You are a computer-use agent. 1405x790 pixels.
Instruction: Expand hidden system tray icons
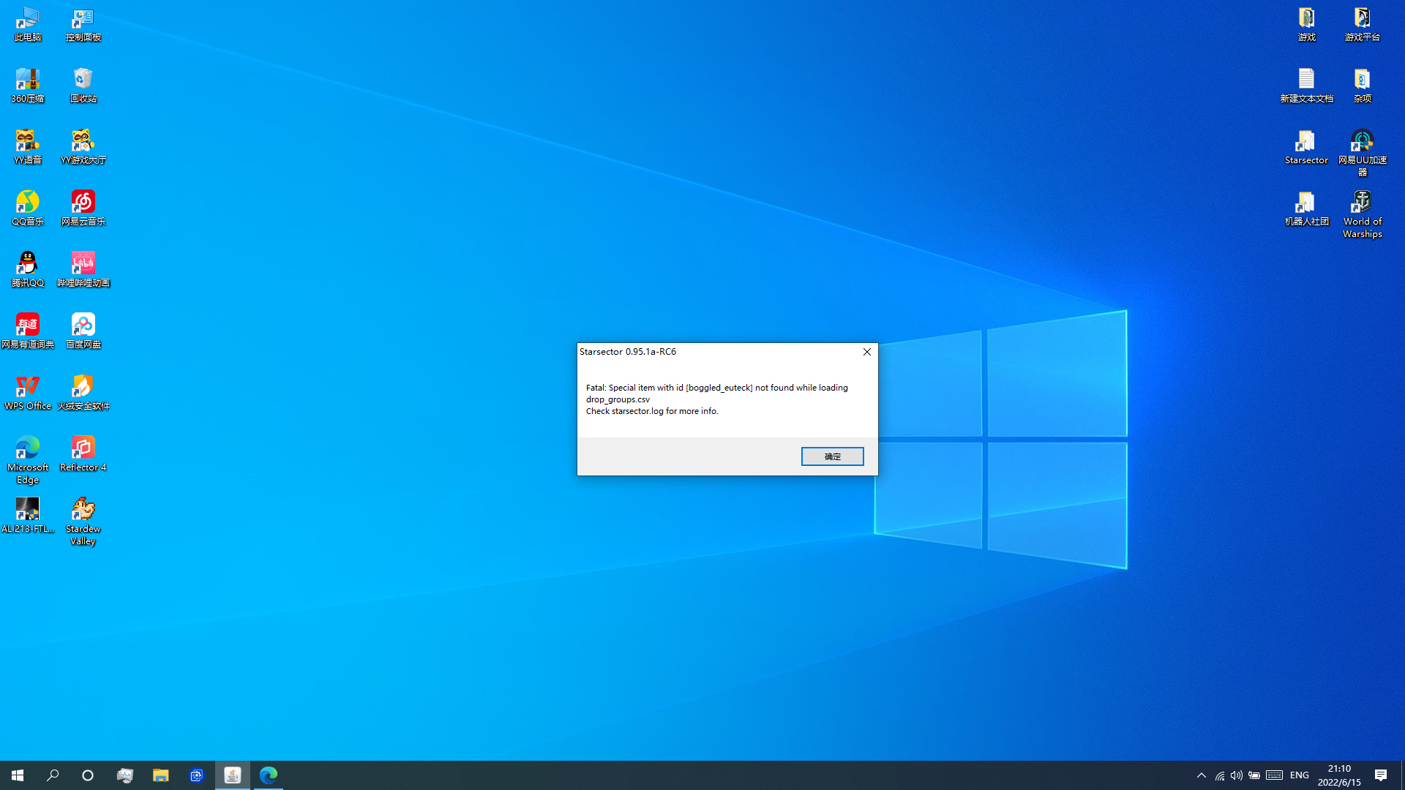click(x=1201, y=775)
